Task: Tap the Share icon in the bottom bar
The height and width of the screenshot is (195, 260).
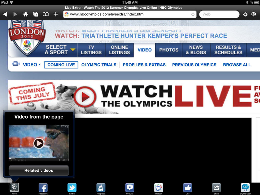Action: coord(216,188)
